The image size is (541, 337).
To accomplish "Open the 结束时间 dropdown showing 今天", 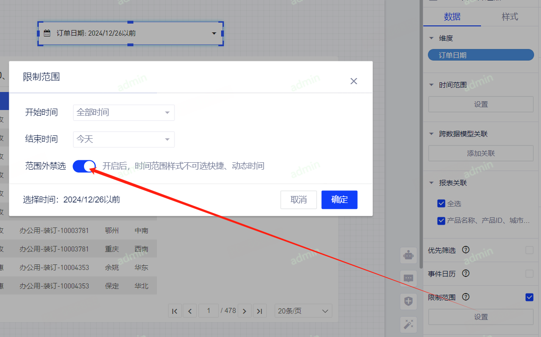I will coord(124,139).
